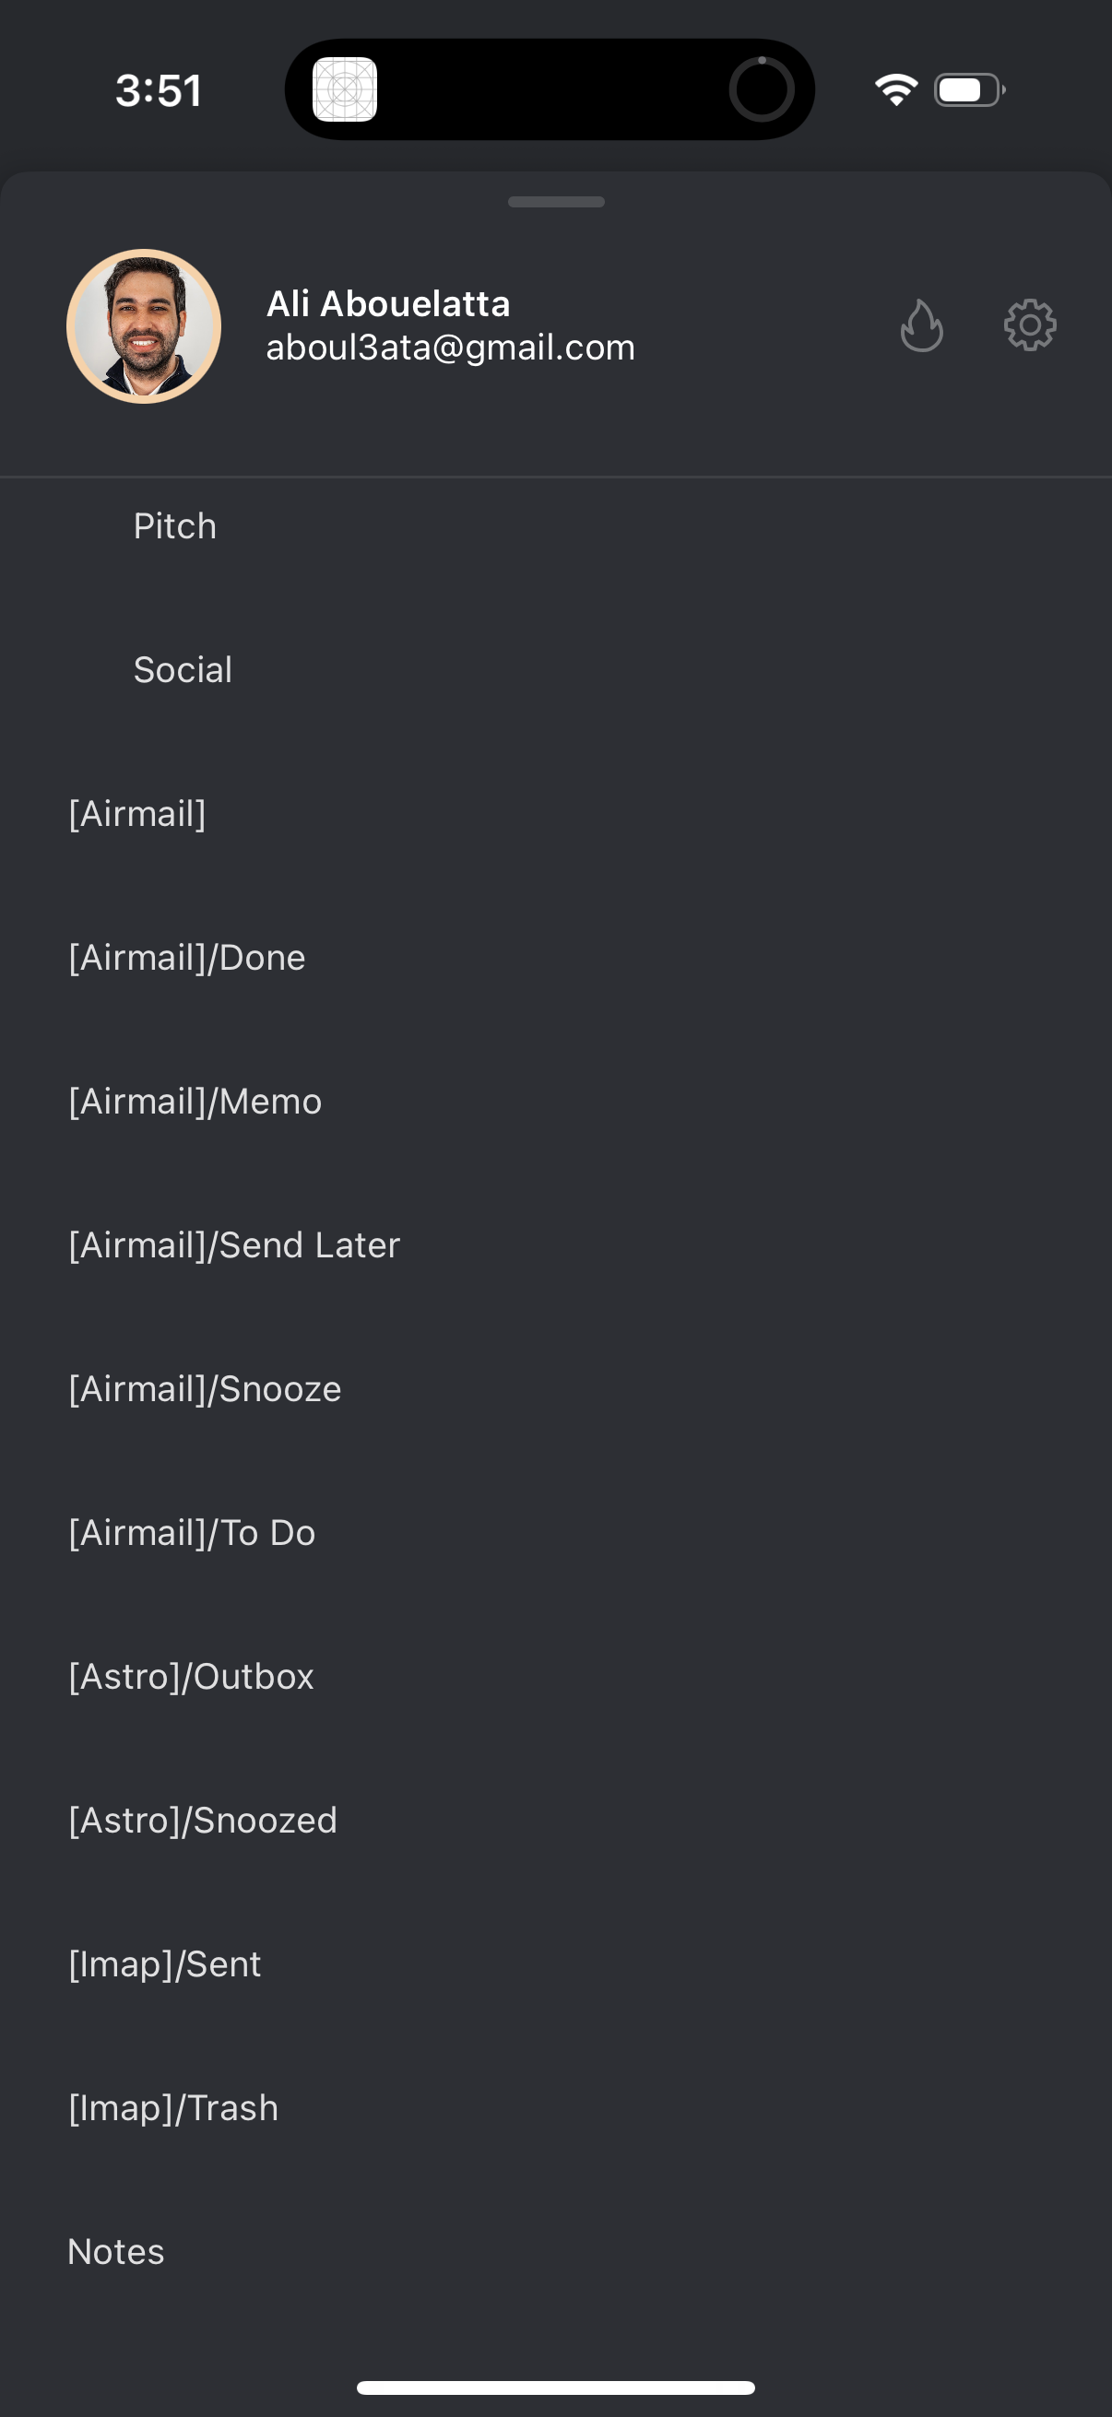Open the [Astro]/Outbox folder
This screenshot has width=1112, height=2417.
point(192,1677)
